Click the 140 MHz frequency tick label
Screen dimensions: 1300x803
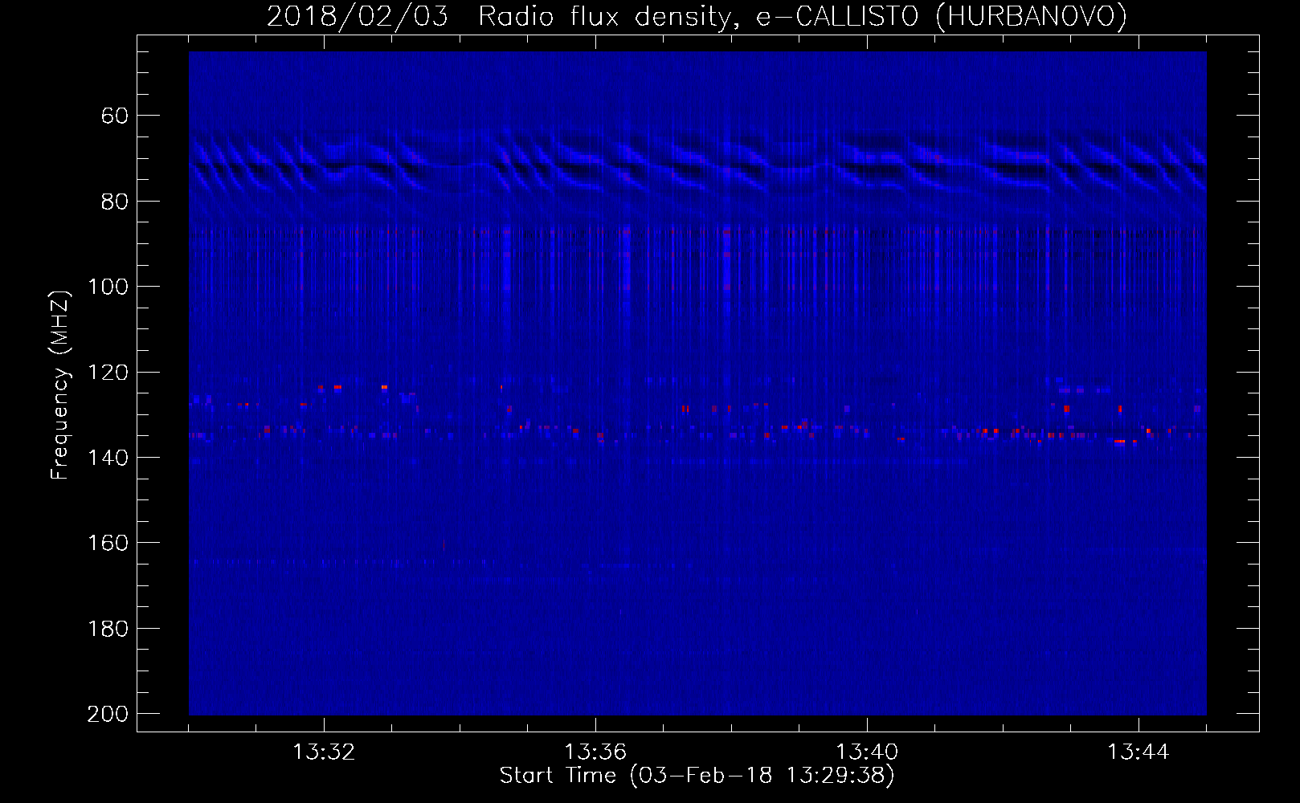point(108,458)
